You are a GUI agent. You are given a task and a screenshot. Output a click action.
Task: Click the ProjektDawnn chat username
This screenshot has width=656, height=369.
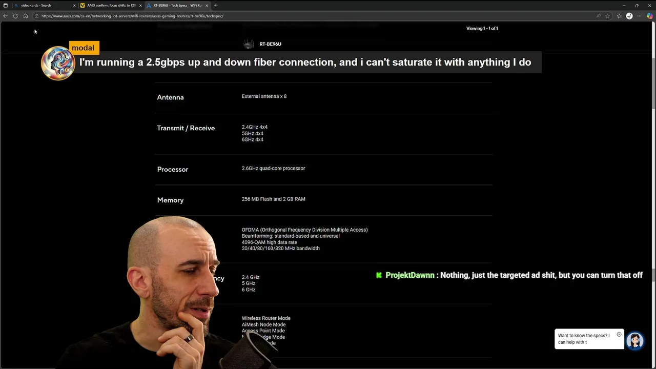point(410,275)
